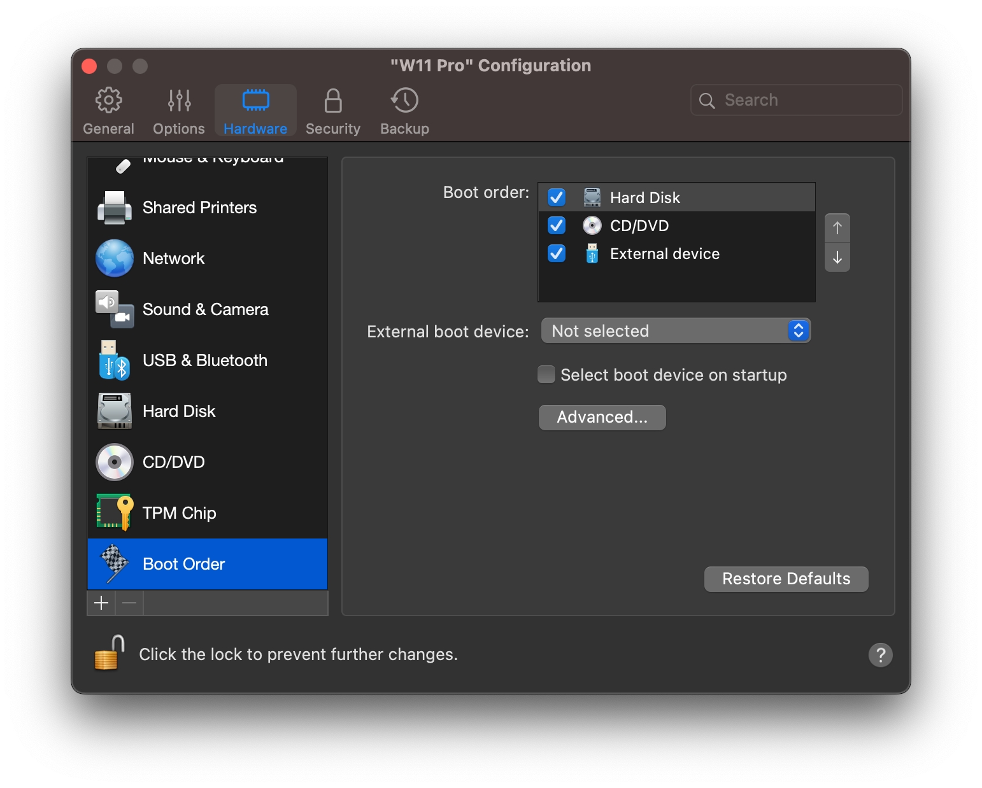Select the Network globe icon
Viewport: 982px width, 788px height.
(x=115, y=258)
